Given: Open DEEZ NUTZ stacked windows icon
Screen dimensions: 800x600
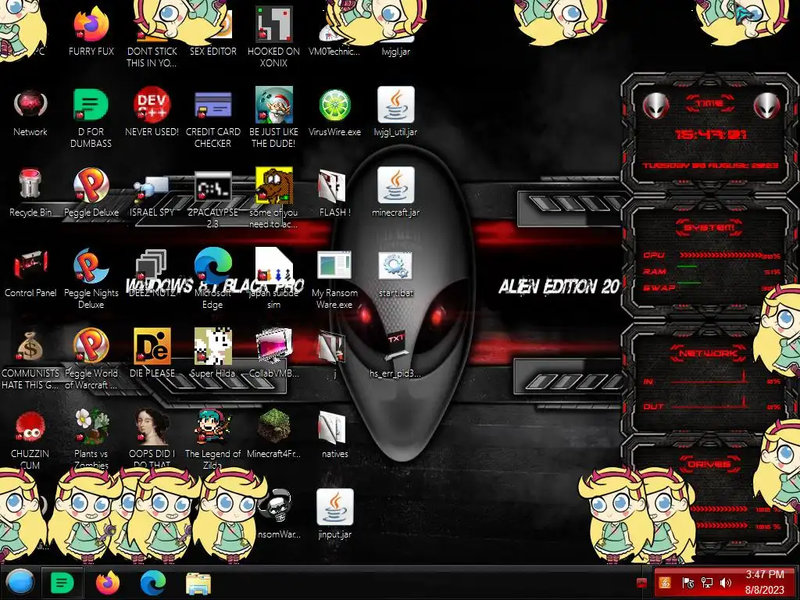Looking at the screenshot, I should pos(152,266).
